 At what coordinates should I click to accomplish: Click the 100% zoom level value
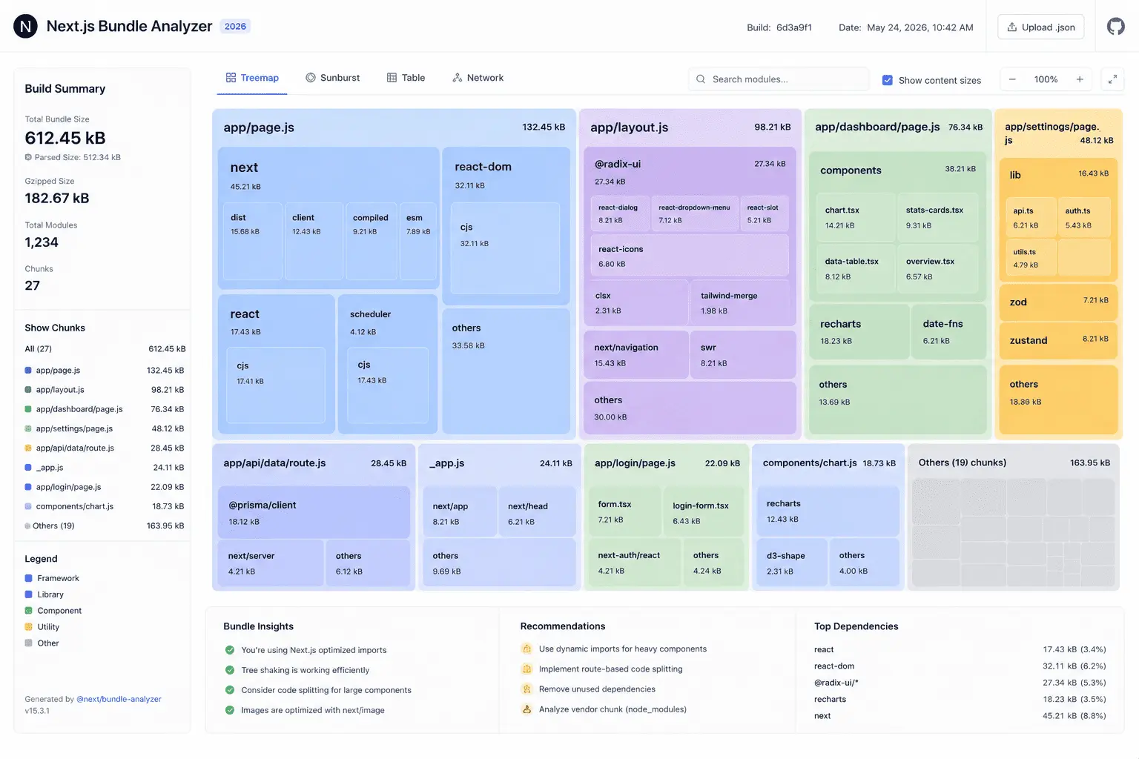point(1046,79)
